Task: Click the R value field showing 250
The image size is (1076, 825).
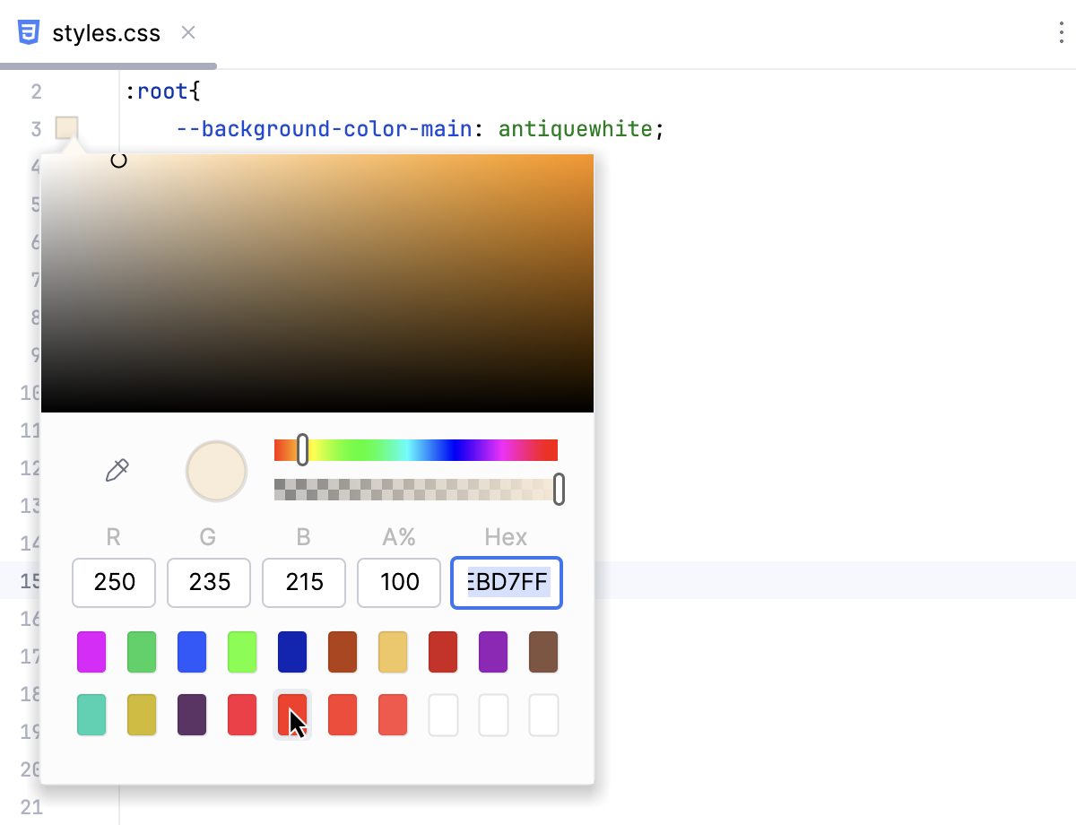Action: [113, 583]
